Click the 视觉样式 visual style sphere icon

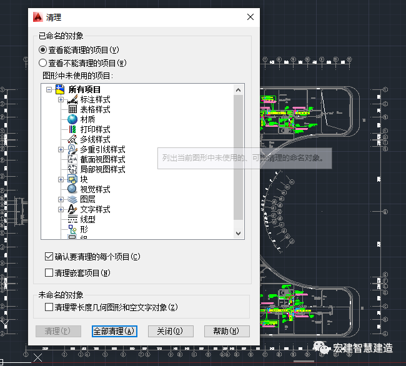point(72,189)
